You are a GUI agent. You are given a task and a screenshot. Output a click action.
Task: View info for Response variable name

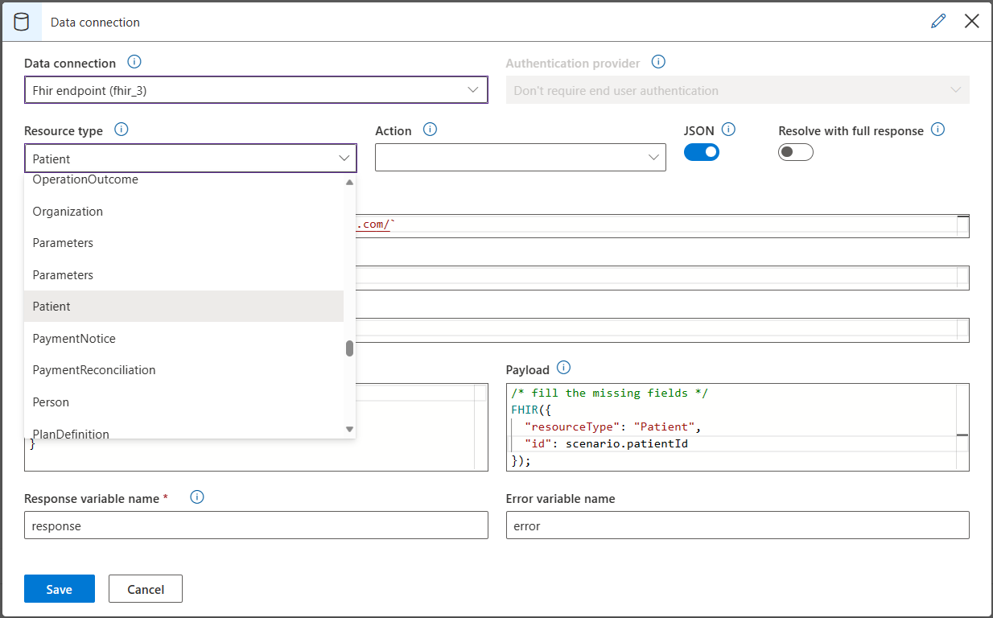(196, 497)
